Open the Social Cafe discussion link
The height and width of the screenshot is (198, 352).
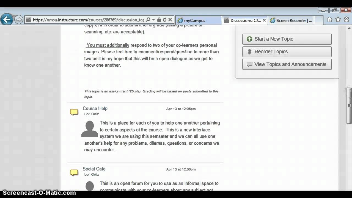click(94, 169)
